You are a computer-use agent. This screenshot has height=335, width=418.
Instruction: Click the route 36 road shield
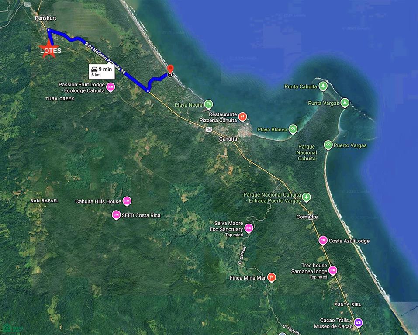pyautogui.click(x=209, y=130)
